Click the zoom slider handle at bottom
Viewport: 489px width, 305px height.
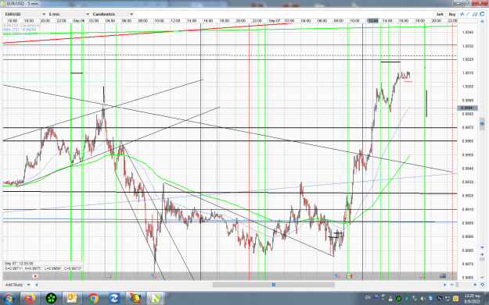[457, 285]
